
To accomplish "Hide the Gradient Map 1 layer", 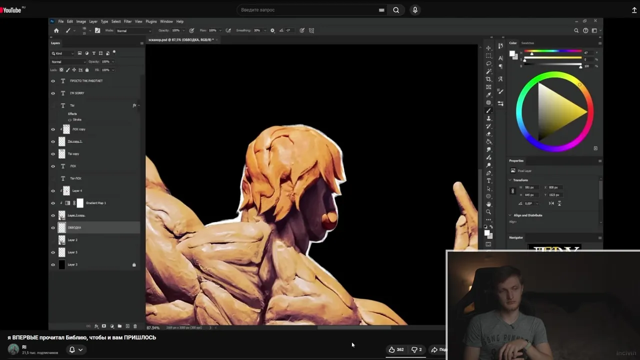I will (x=53, y=203).
